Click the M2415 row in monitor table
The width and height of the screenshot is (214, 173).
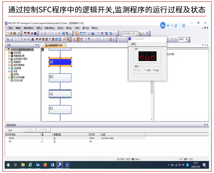click(75, 138)
